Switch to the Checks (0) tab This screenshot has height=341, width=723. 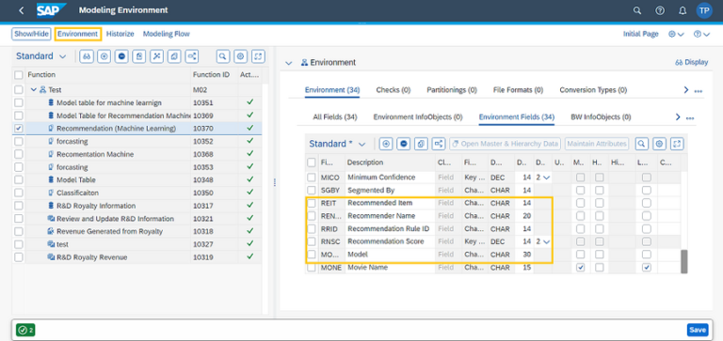click(x=394, y=90)
